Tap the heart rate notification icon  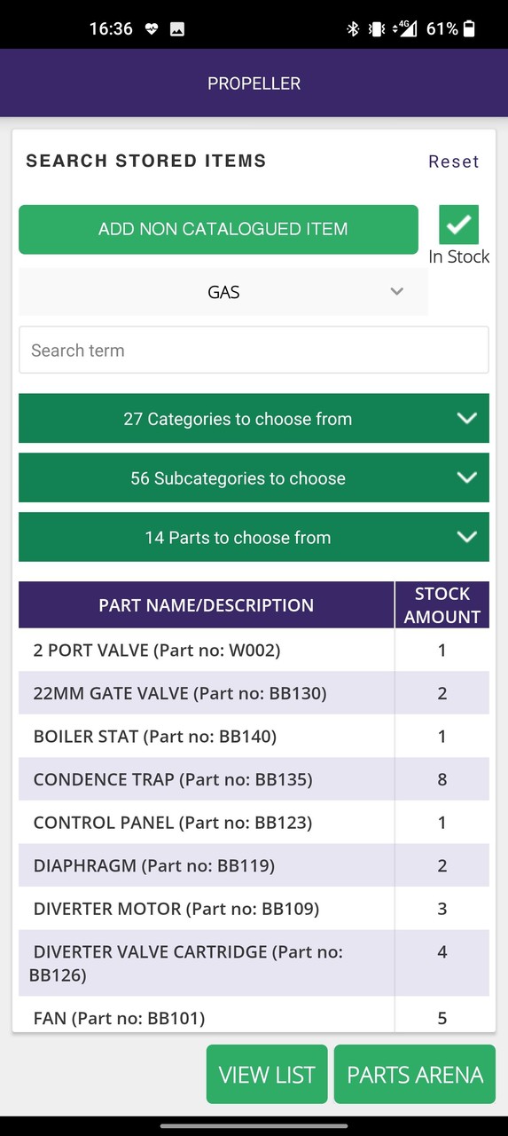[x=151, y=28]
